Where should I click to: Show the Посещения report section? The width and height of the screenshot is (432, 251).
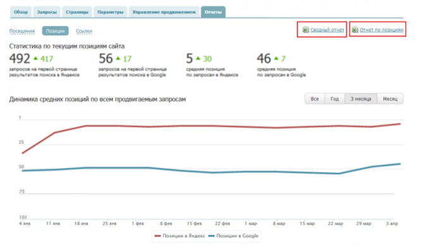(x=22, y=31)
